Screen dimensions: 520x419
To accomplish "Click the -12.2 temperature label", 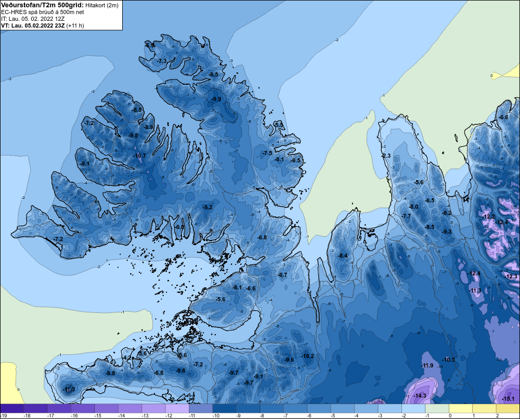I will point(489,217).
